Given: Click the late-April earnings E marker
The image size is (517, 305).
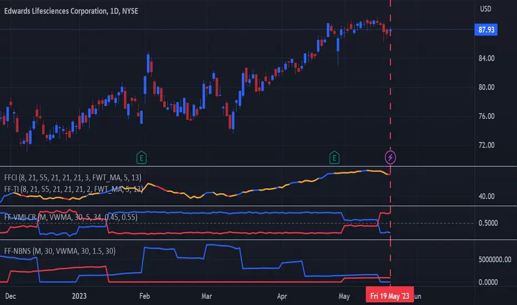Looking at the screenshot, I should [x=334, y=157].
